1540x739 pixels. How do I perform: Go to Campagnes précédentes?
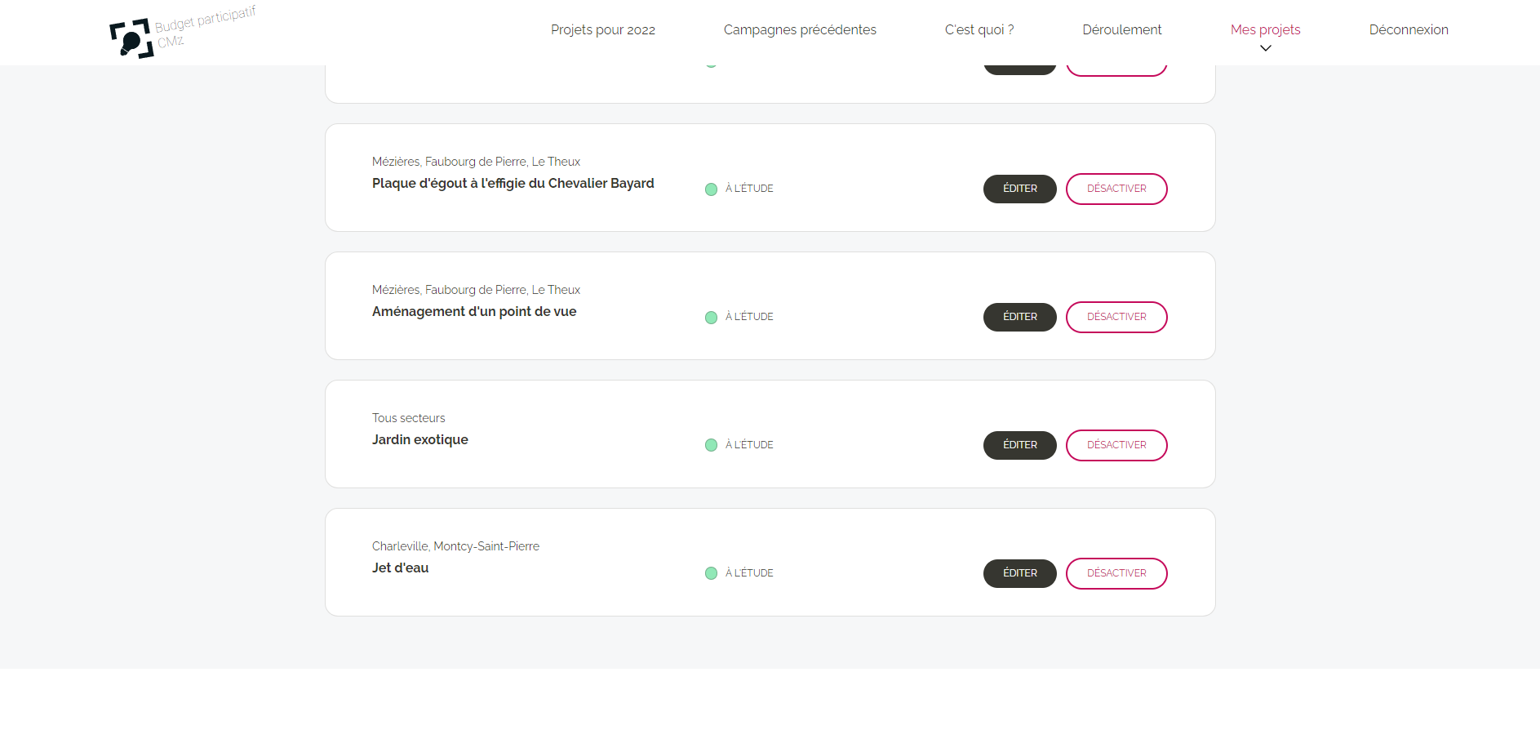click(x=799, y=29)
